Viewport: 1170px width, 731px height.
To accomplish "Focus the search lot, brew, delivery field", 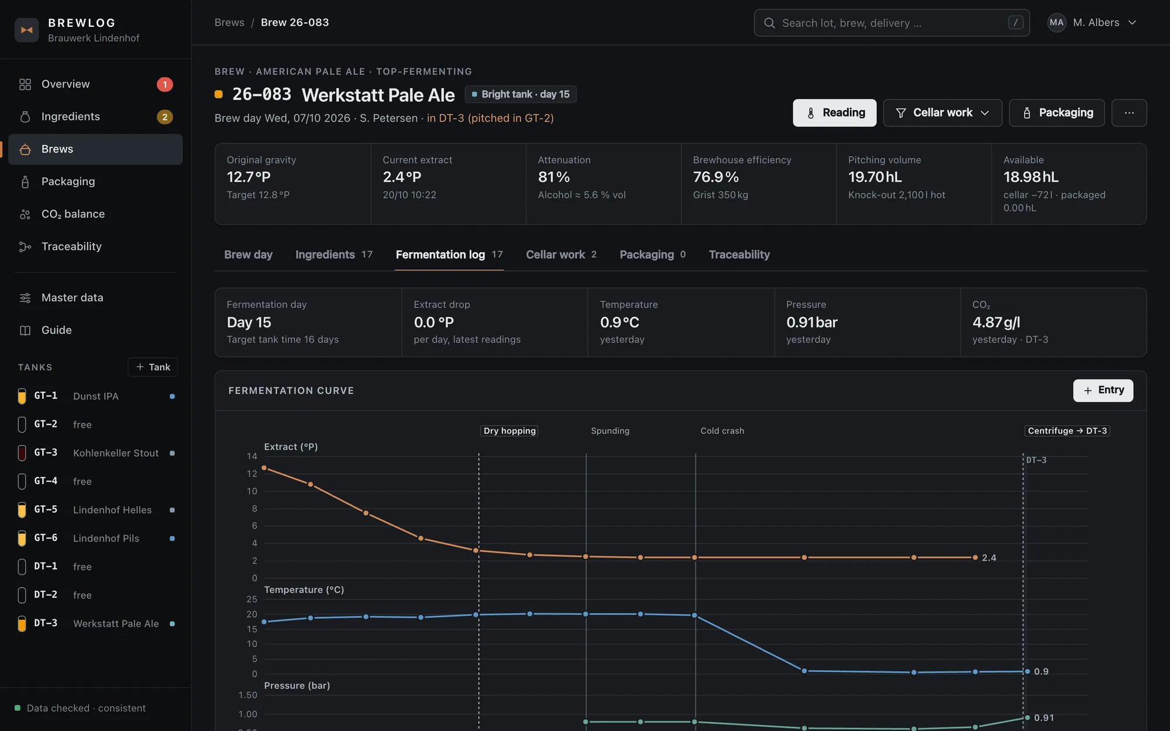I will (x=892, y=23).
